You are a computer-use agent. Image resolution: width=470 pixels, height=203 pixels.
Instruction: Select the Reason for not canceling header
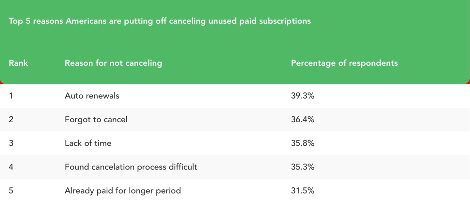click(x=113, y=63)
